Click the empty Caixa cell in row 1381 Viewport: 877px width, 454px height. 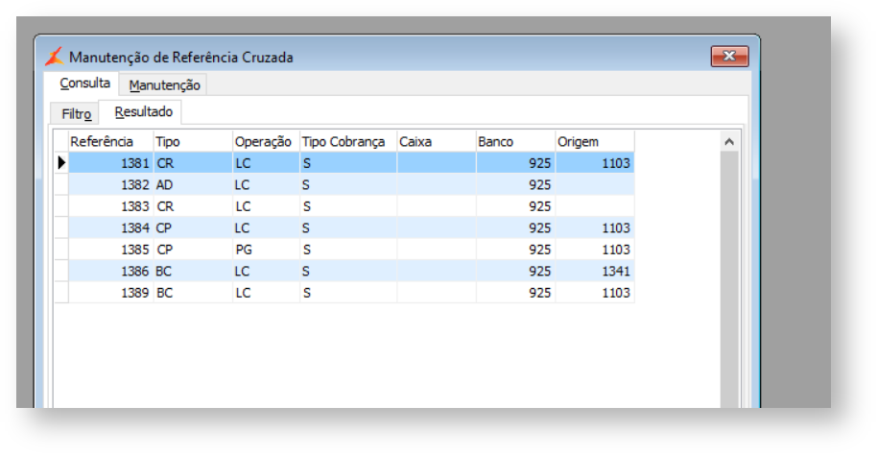(437, 163)
